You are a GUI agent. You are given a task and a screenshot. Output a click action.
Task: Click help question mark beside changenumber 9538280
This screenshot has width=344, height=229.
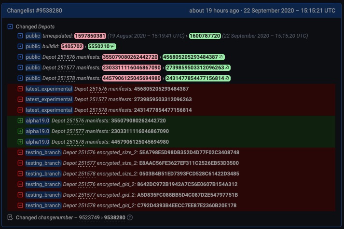coord(130,217)
